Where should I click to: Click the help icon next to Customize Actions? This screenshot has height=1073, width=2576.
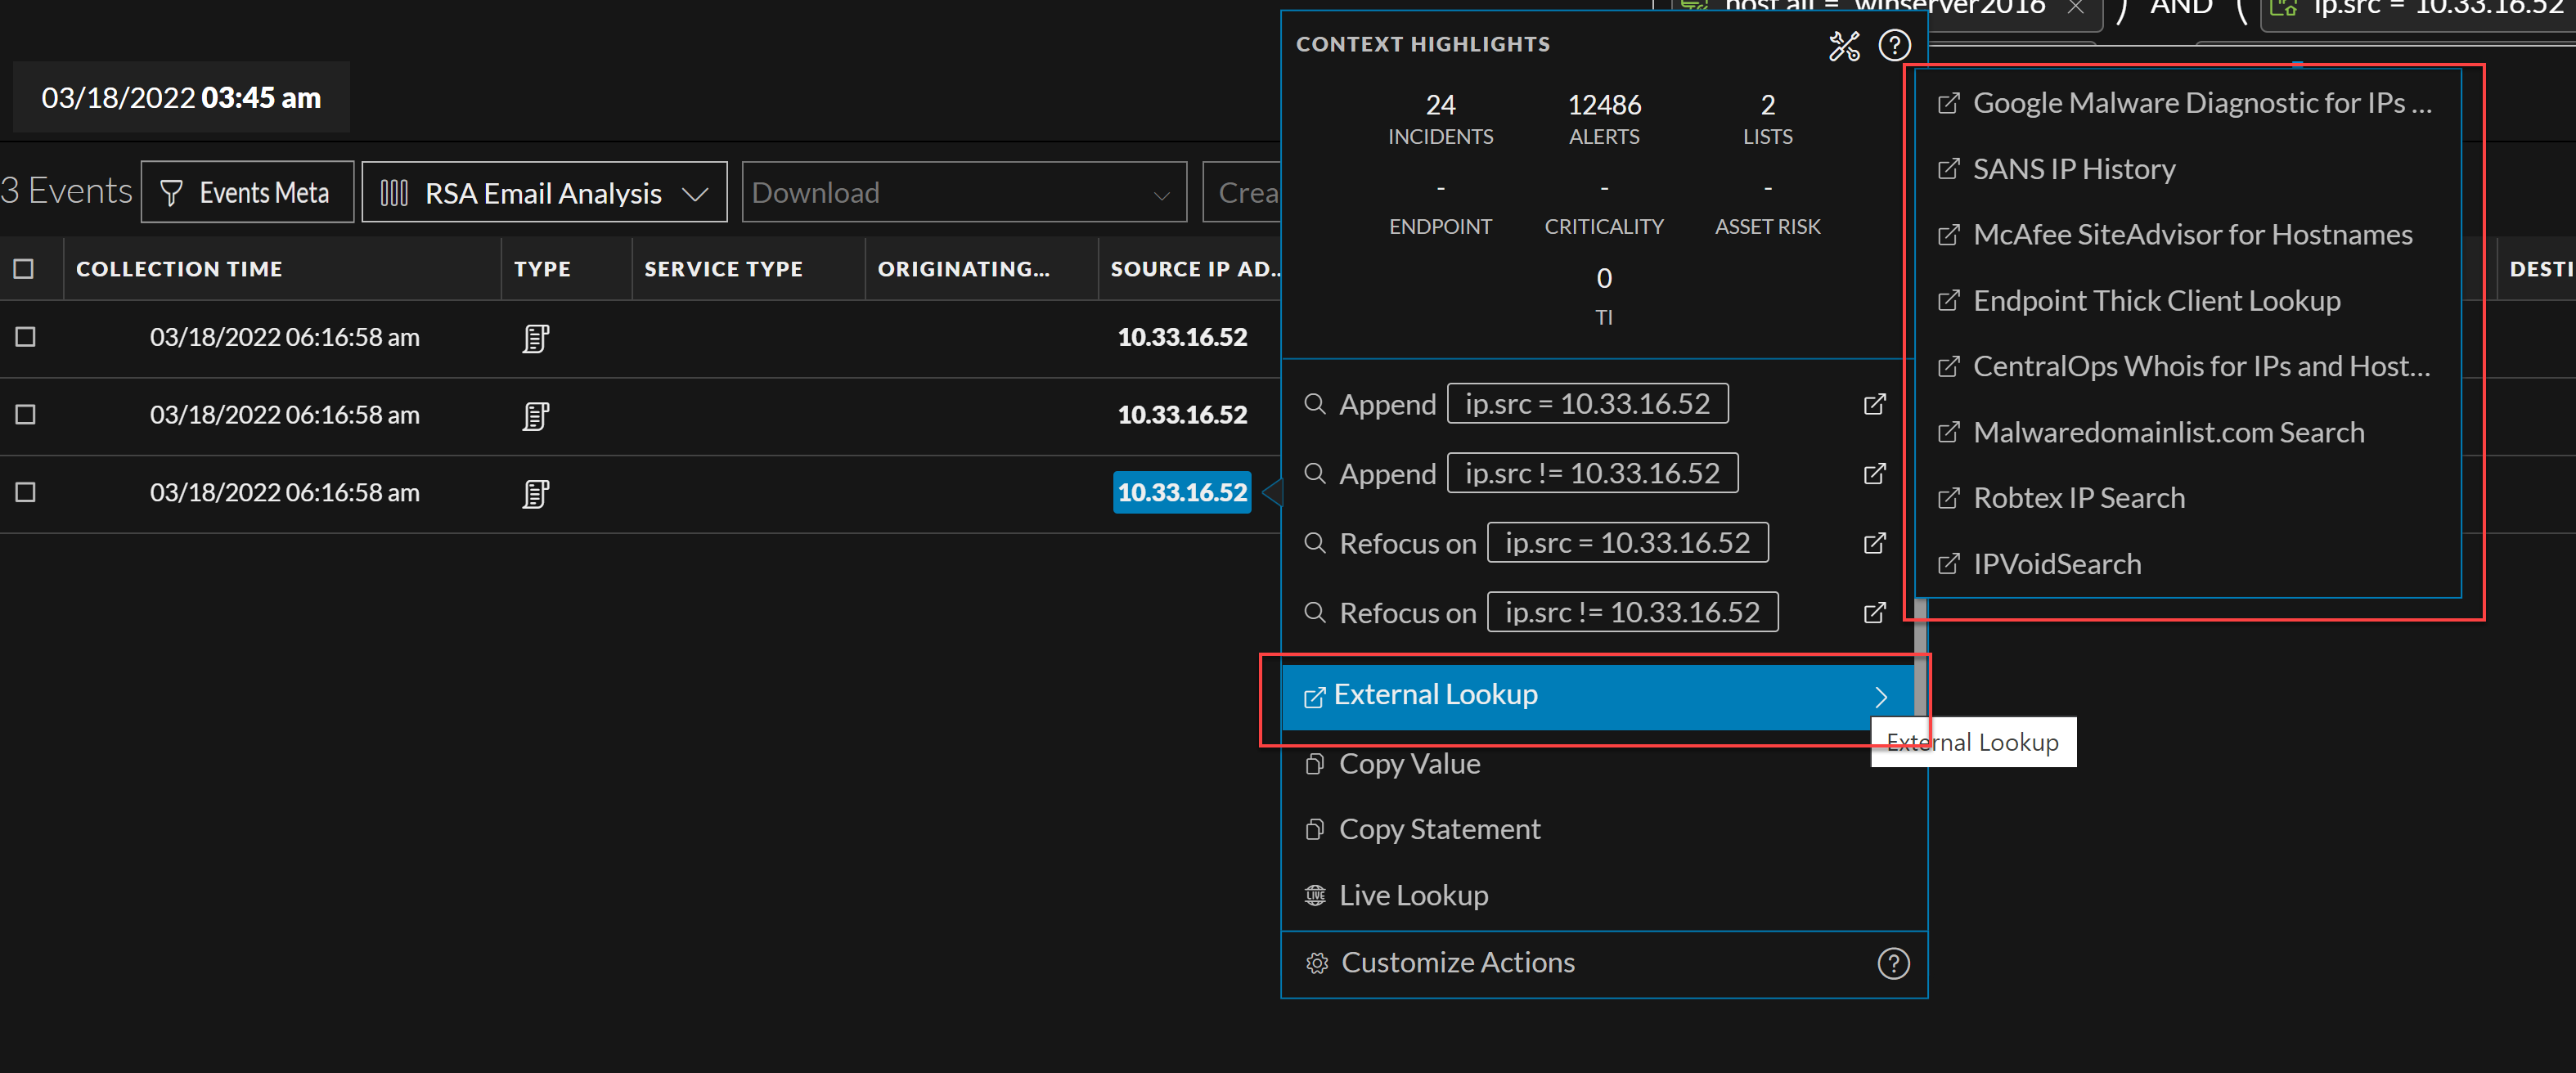point(1892,963)
